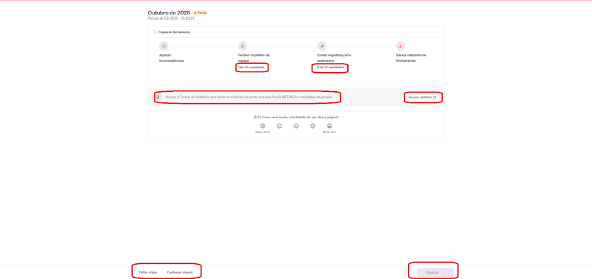Click the document icon in the reports banner

coord(158,97)
